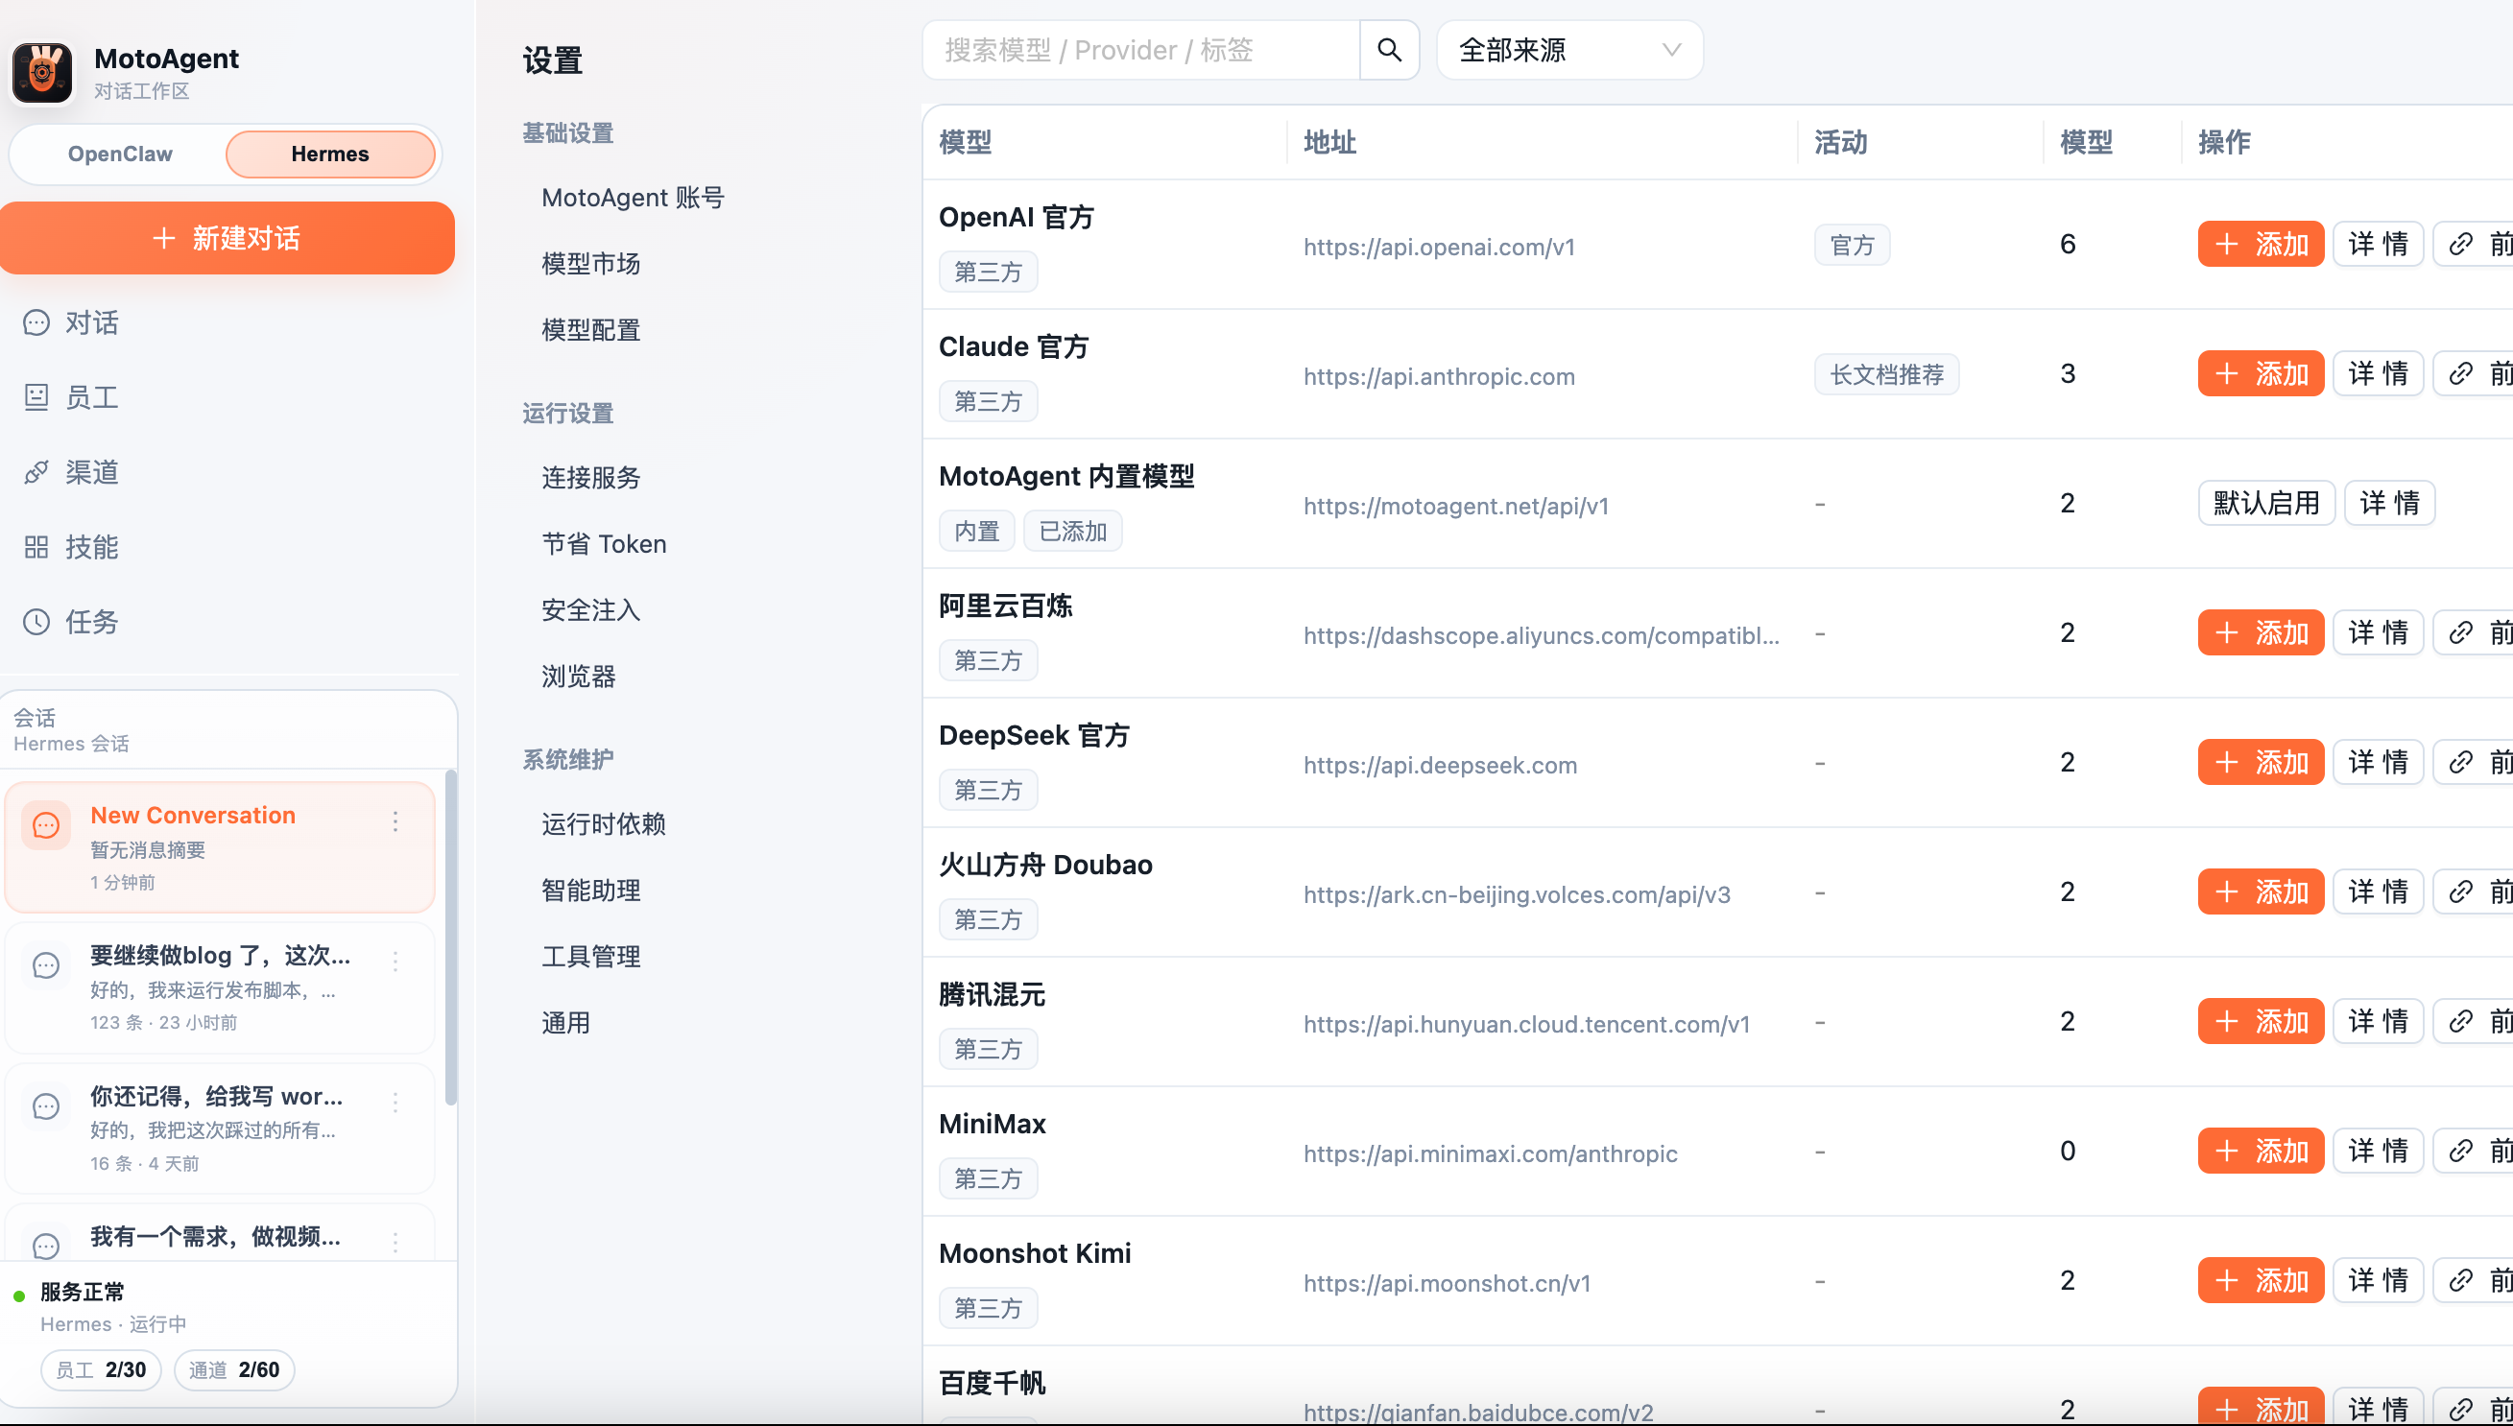Open 智能助理 settings page
The width and height of the screenshot is (2513, 1426).
pyautogui.click(x=590, y=891)
